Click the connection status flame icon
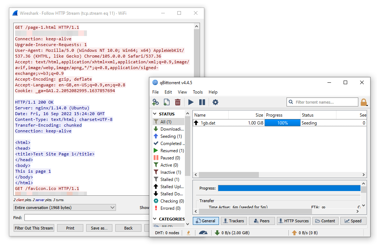Screen dimensions: 377x245 188,233
